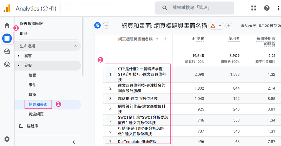Click the report title 網頁和畫面: 網頁標題與畫面名稱

(164, 26)
